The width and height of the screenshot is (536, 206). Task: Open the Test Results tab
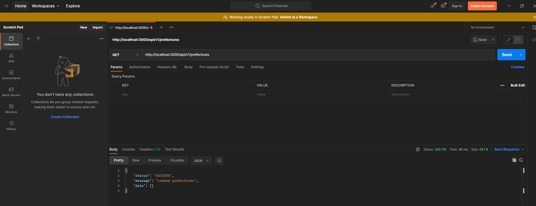[x=175, y=149]
